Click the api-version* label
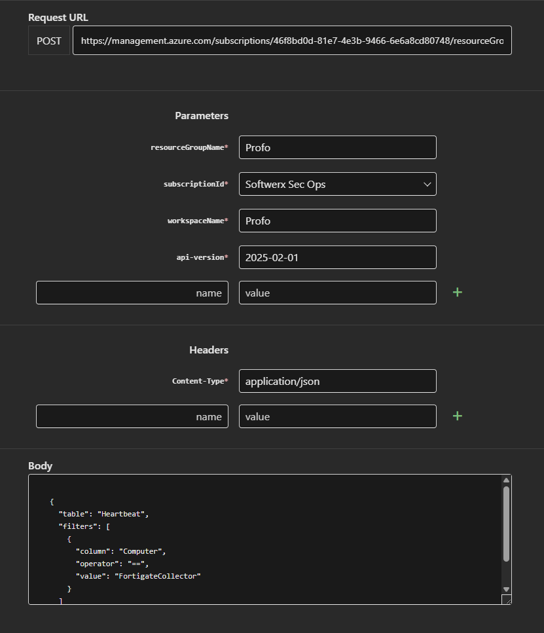Screen dimensions: 544x633 click(202, 257)
